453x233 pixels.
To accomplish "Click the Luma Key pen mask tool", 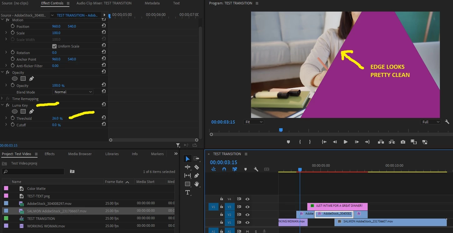I will pyautogui.click(x=31, y=111).
